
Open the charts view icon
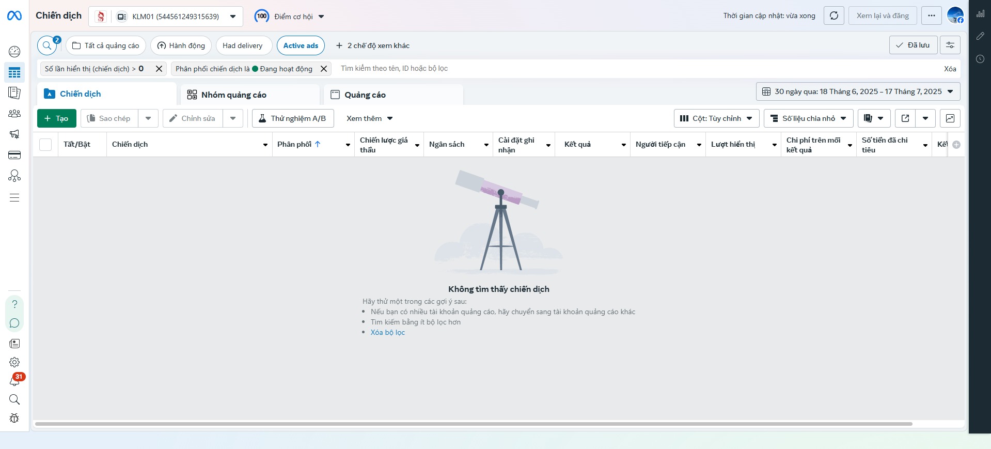[x=950, y=118]
